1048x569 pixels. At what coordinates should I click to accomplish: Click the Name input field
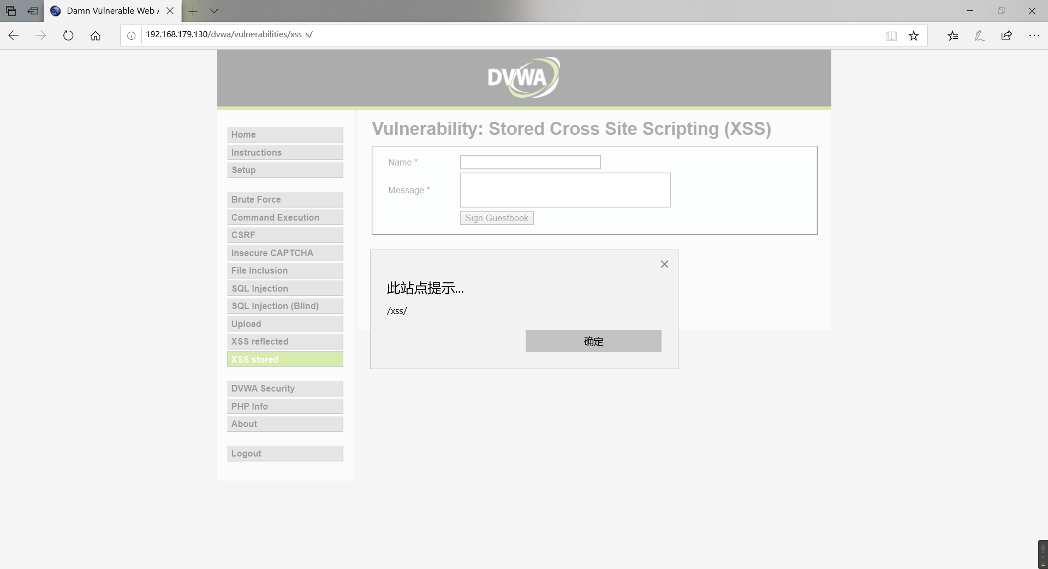pos(530,162)
